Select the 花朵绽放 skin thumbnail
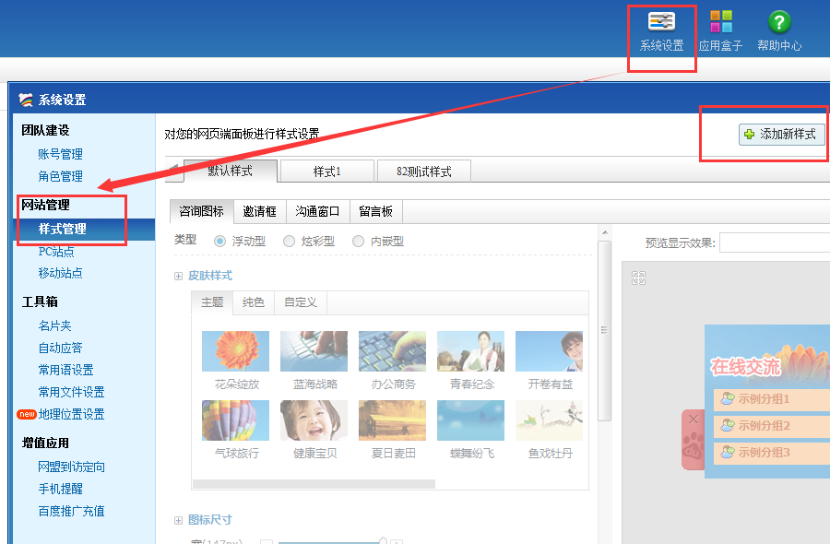830x544 pixels. click(x=236, y=351)
